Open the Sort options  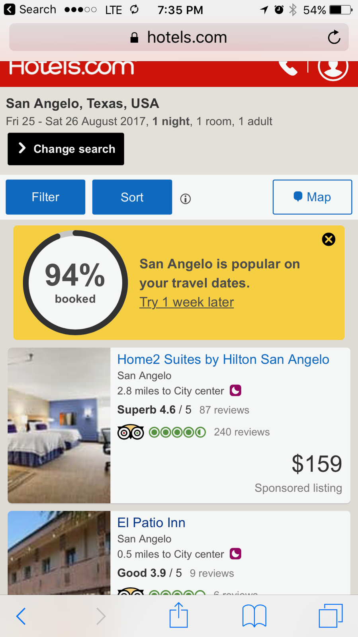click(132, 197)
